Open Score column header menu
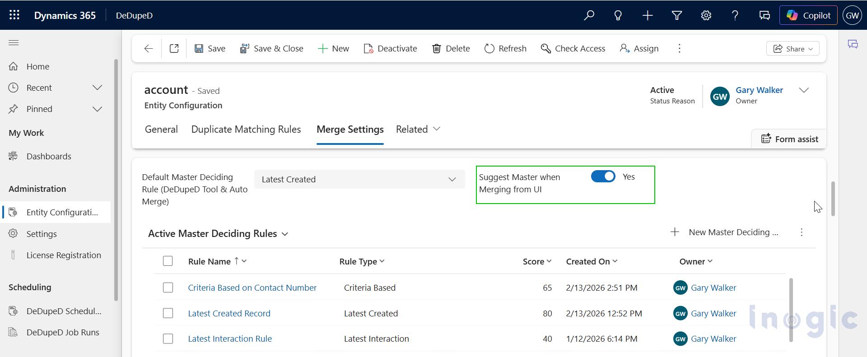 537,261
